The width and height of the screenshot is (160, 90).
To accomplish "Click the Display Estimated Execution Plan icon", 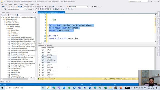I will coord(38,9).
